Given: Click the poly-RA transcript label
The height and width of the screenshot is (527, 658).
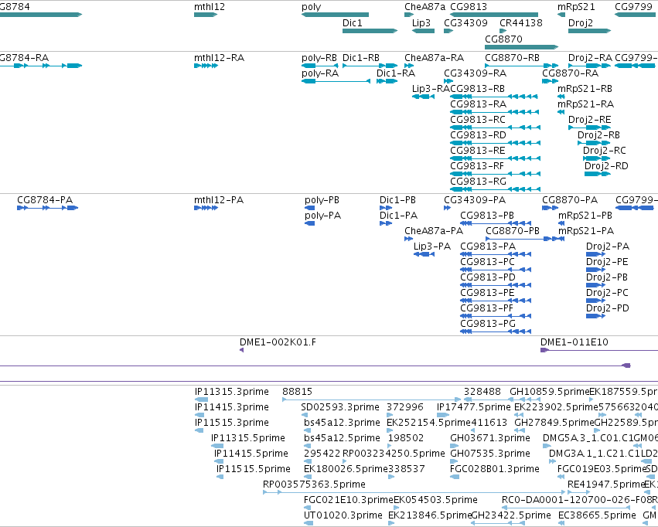Looking at the screenshot, I should 320,73.
